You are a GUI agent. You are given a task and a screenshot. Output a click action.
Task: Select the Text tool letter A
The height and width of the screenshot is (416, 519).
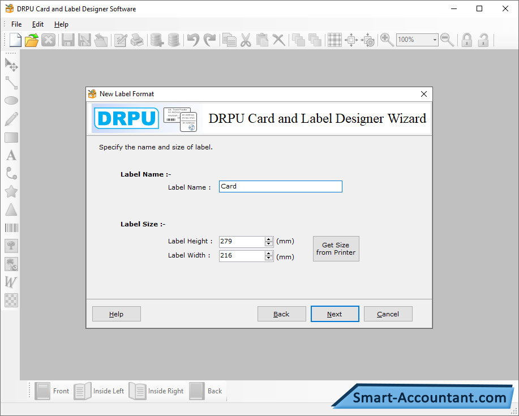pos(11,155)
